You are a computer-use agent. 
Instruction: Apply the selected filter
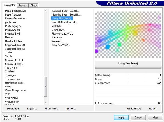121,118
